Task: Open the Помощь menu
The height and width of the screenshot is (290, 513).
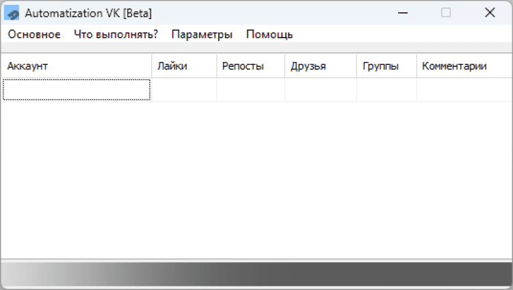Action: tap(269, 34)
